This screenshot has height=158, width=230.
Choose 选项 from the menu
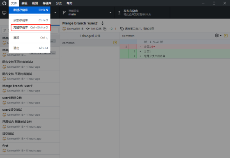click(x=30, y=38)
